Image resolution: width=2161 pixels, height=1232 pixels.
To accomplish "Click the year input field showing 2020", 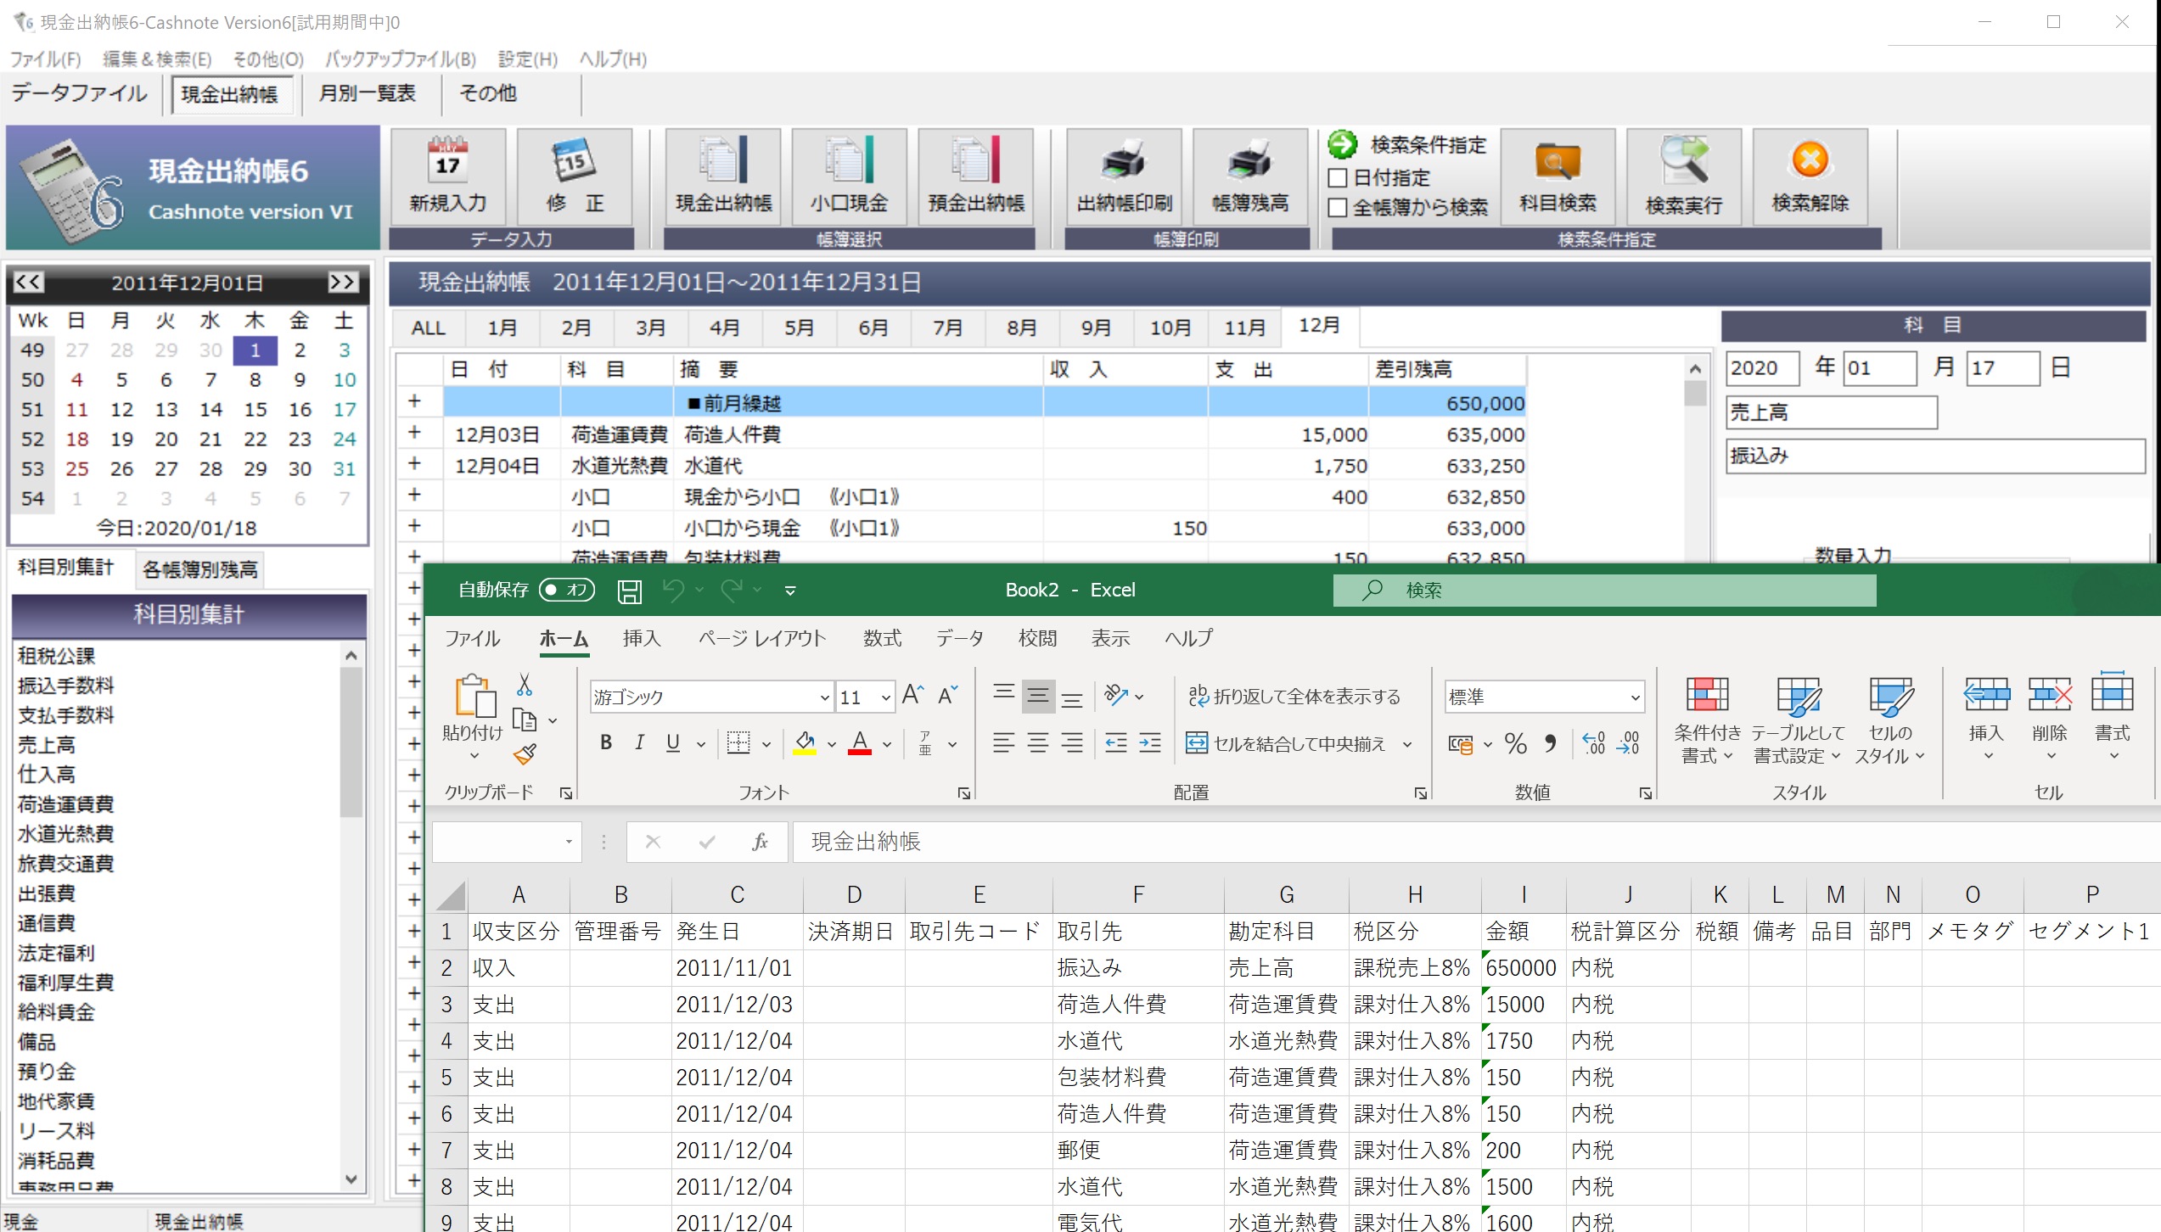I will [x=1762, y=368].
